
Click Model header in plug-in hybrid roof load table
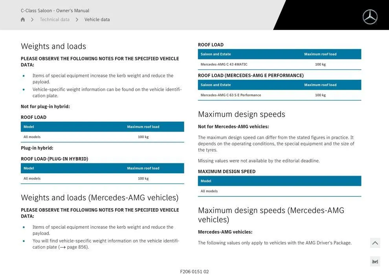point(29,169)
